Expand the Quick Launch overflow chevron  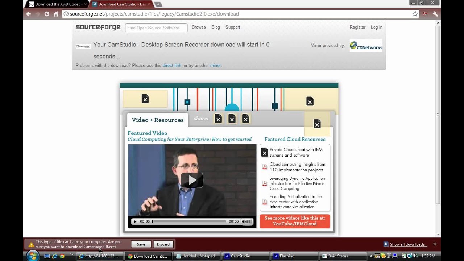pyautogui.click(x=71, y=254)
